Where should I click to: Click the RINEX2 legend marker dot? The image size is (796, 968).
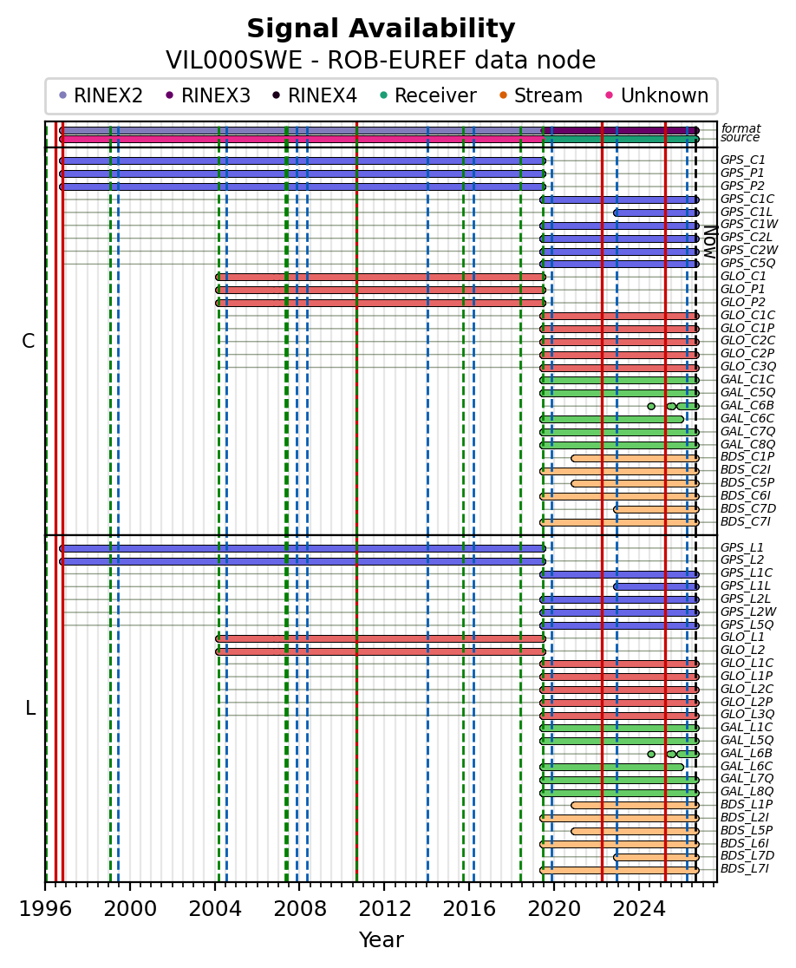point(62,95)
